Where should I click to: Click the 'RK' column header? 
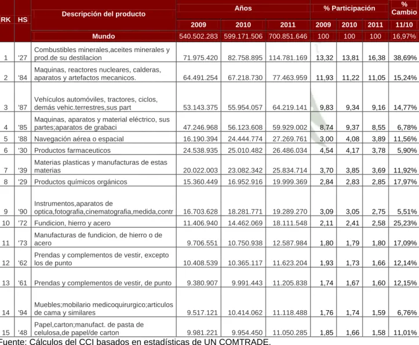point(6,20)
